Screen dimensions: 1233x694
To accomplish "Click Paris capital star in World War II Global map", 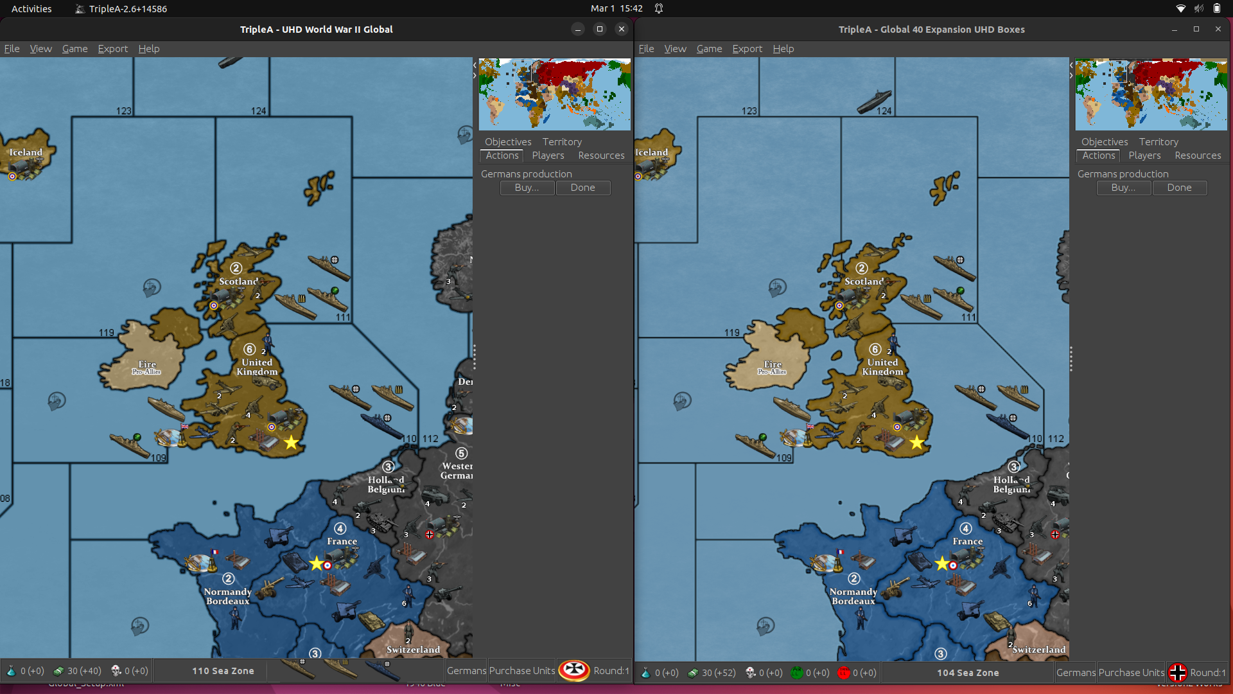I will click(316, 564).
